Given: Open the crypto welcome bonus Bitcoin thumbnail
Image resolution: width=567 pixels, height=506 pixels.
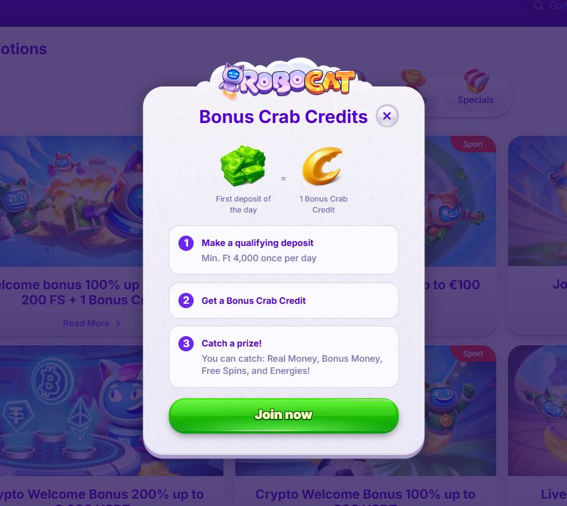Looking at the screenshot, I should (x=72, y=410).
